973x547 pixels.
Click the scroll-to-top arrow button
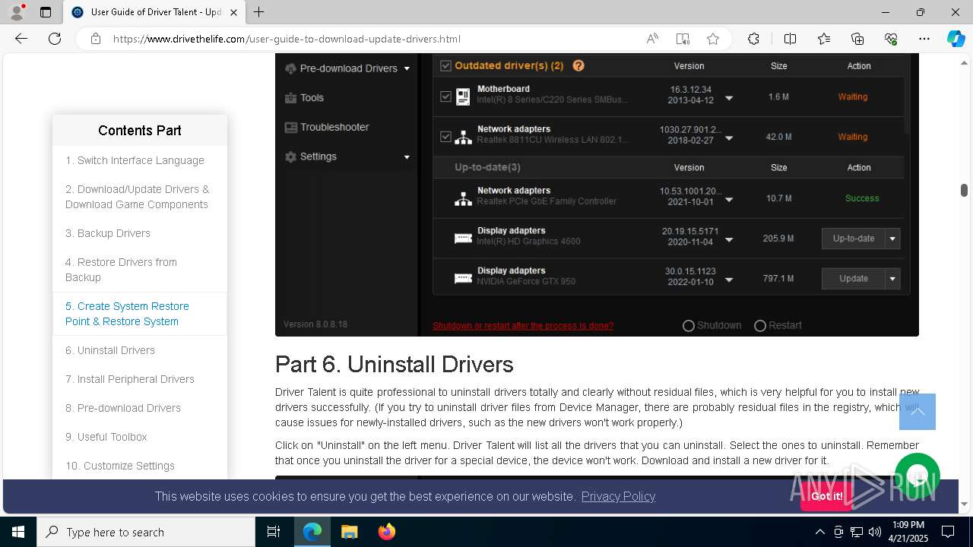918,412
